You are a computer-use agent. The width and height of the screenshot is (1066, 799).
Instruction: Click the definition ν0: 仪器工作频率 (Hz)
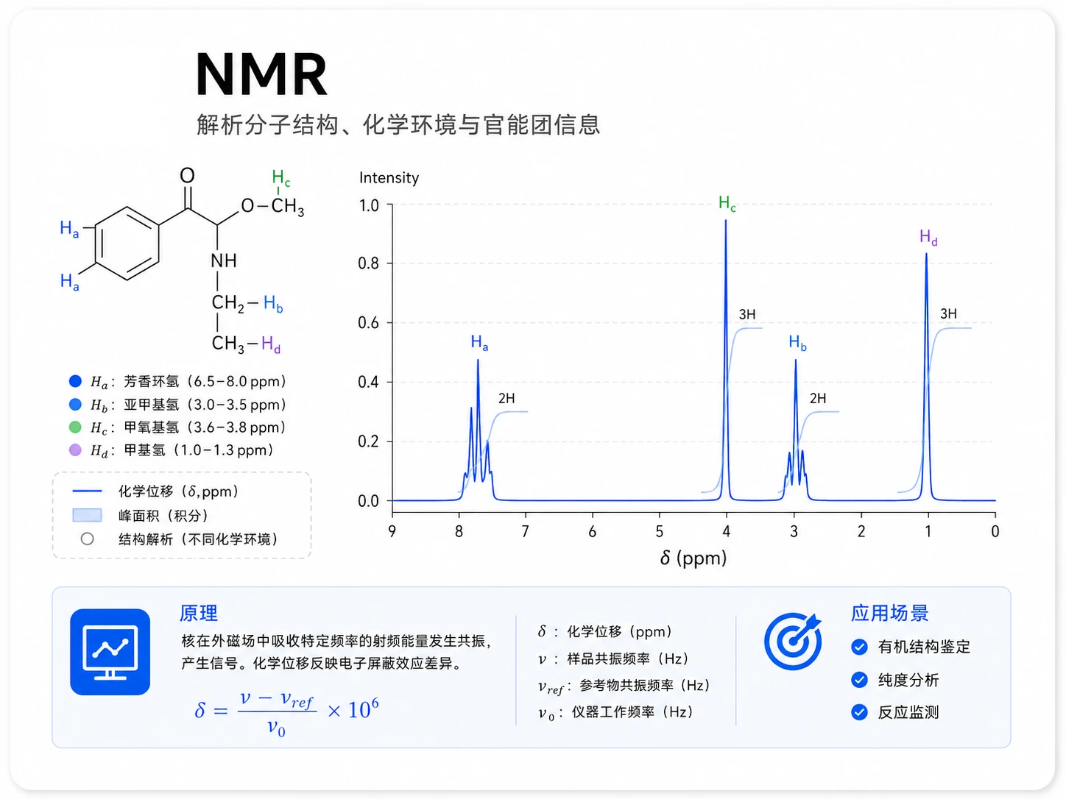pyautogui.click(x=615, y=712)
